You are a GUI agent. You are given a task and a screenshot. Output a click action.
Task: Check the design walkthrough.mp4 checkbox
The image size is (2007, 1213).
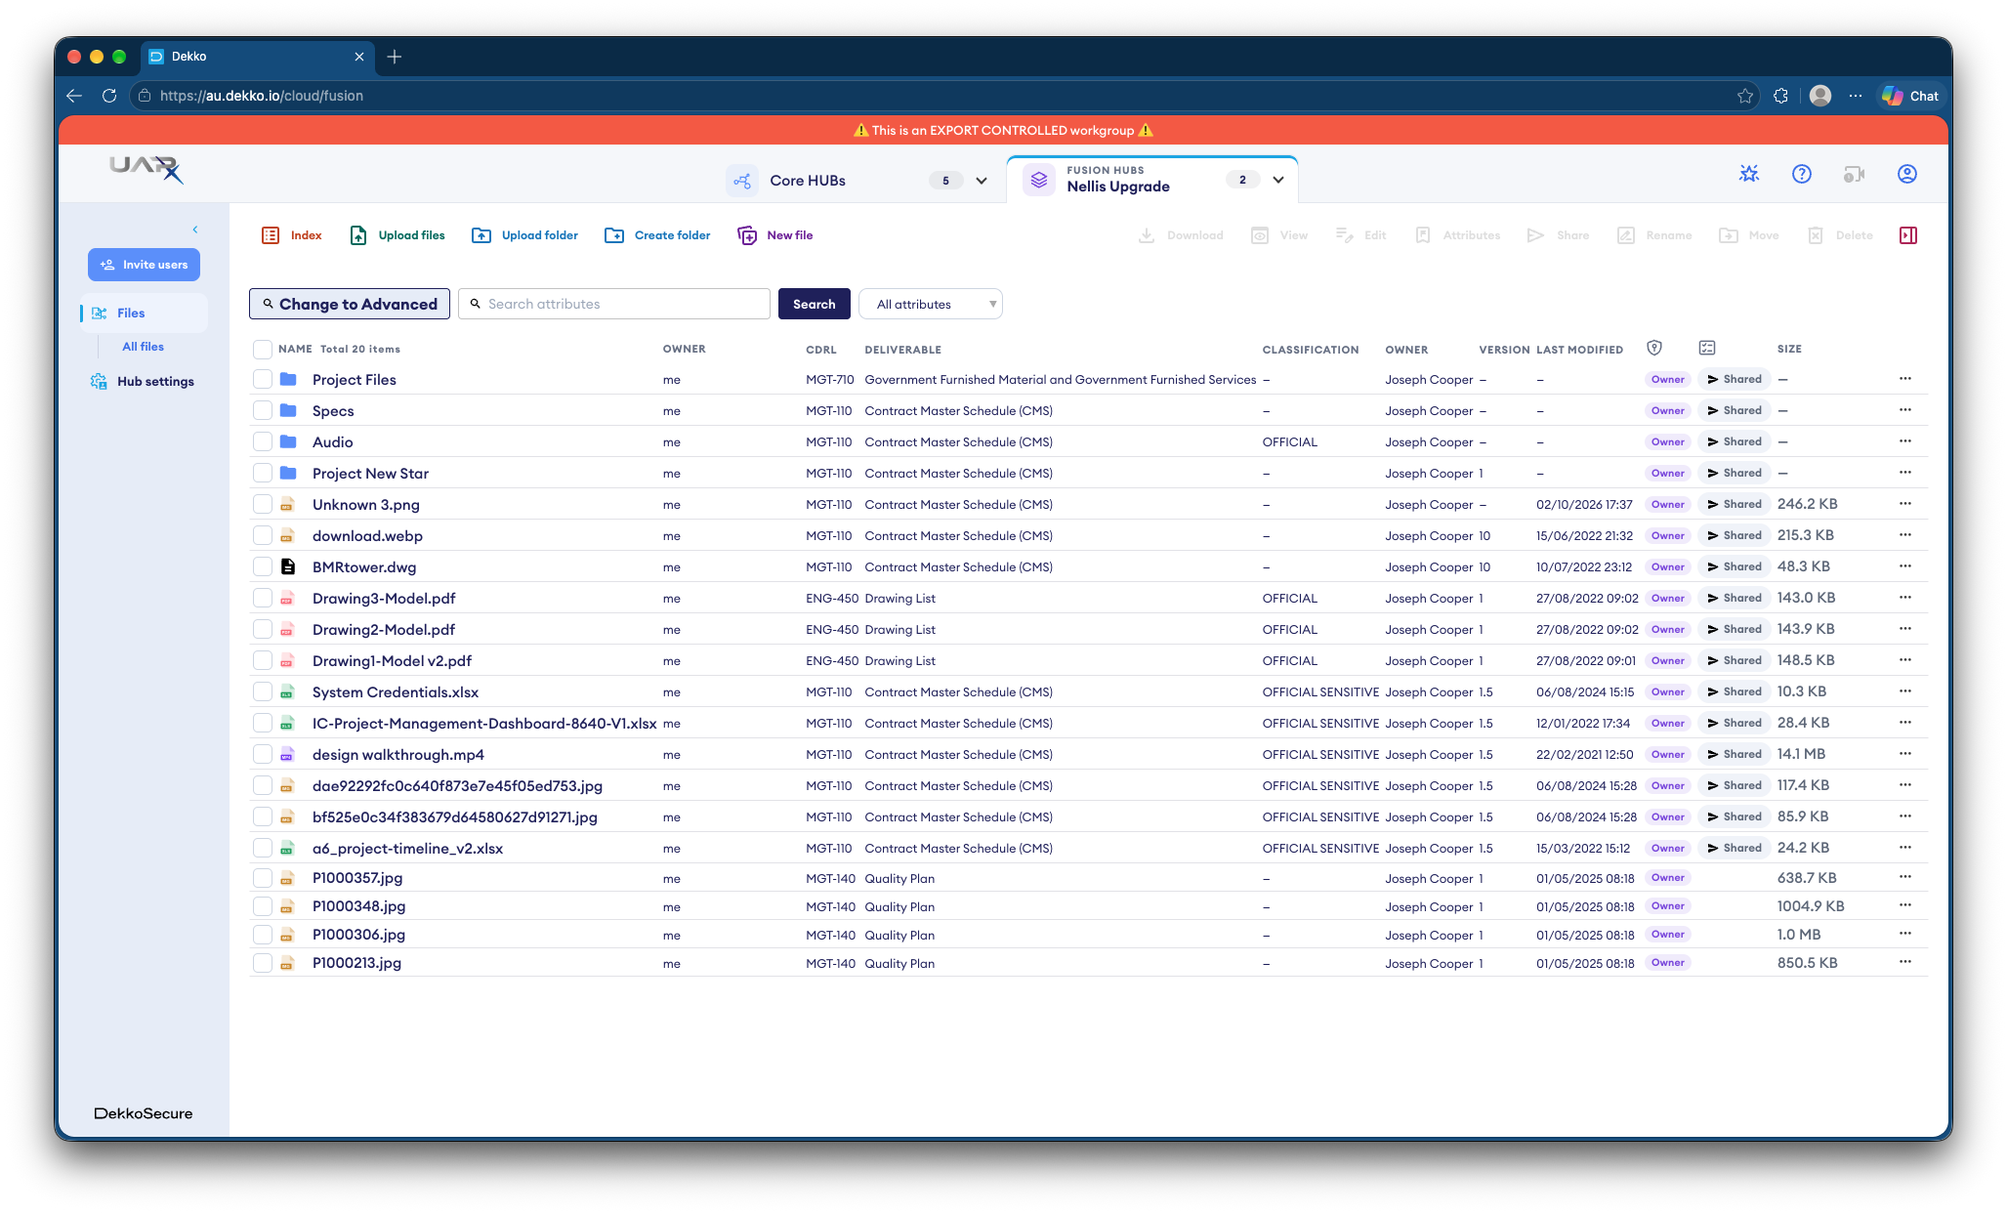(263, 754)
